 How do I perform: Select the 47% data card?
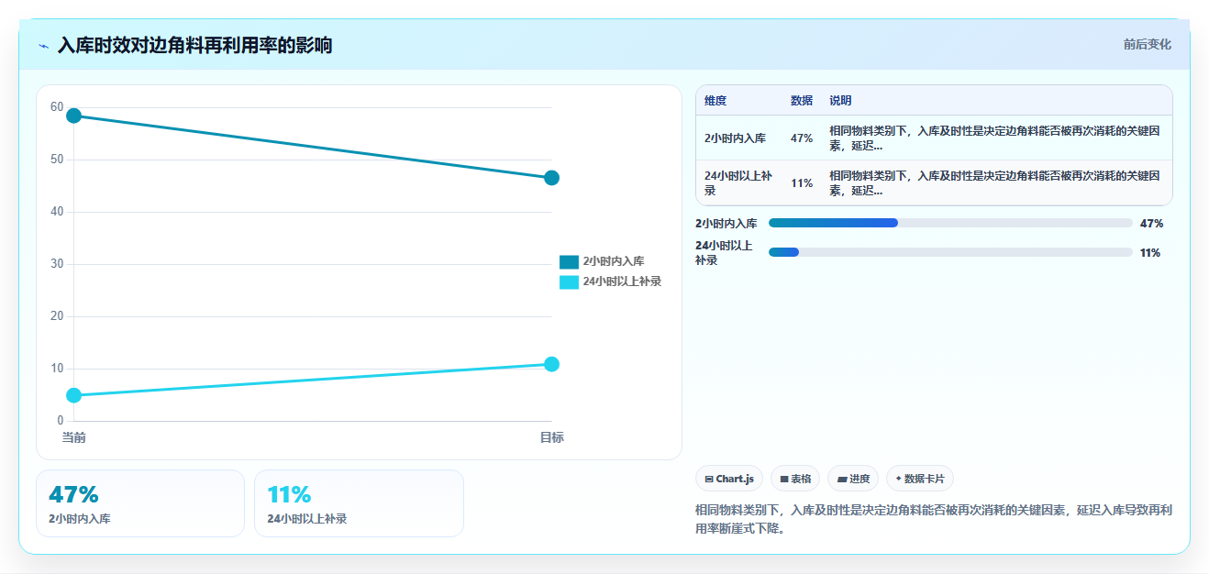(x=140, y=503)
